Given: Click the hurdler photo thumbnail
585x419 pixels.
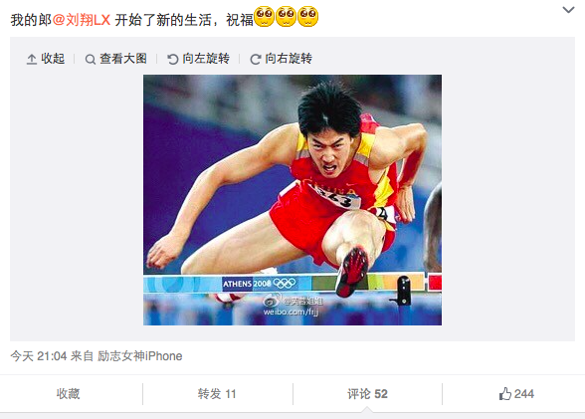Looking at the screenshot, I should pyautogui.click(x=292, y=200).
